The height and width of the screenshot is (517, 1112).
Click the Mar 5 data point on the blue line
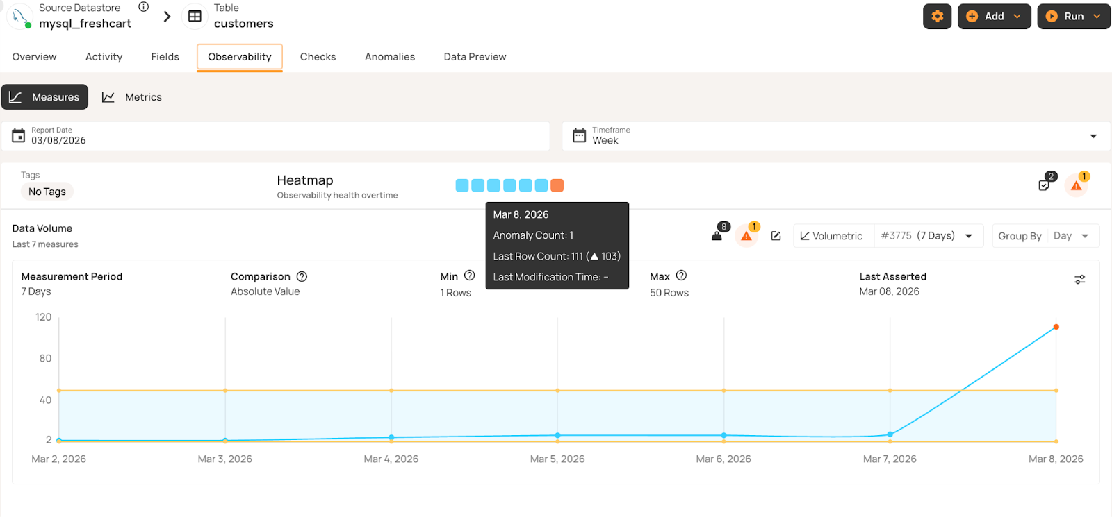558,435
